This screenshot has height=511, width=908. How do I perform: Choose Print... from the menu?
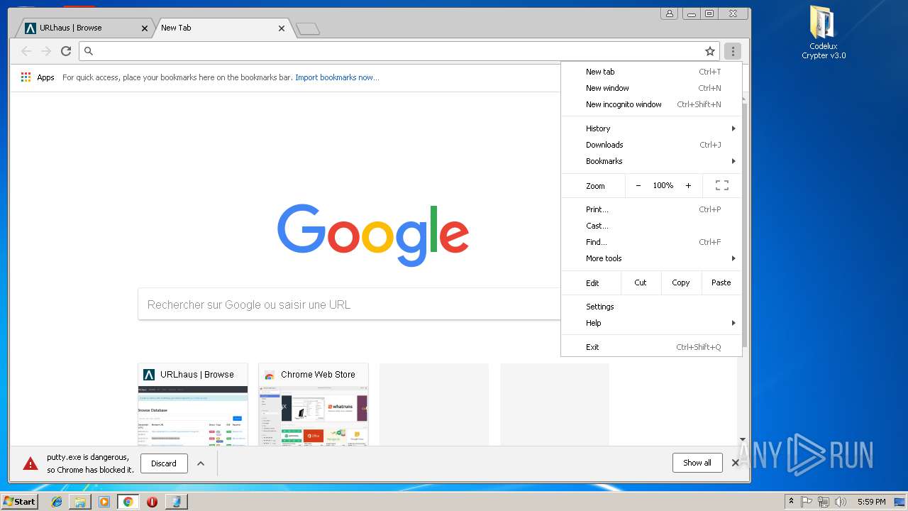coord(651,209)
